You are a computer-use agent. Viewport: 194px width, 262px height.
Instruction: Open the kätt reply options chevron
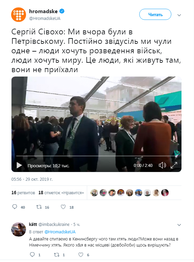[179, 225]
